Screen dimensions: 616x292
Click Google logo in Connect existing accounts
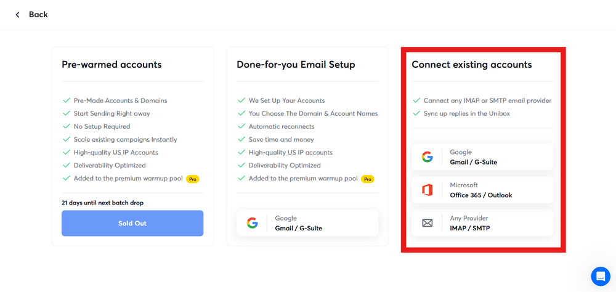(427, 157)
